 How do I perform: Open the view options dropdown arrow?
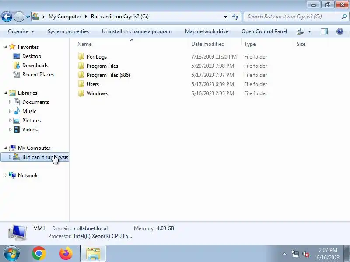pyautogui.click(x=309, y=31)
